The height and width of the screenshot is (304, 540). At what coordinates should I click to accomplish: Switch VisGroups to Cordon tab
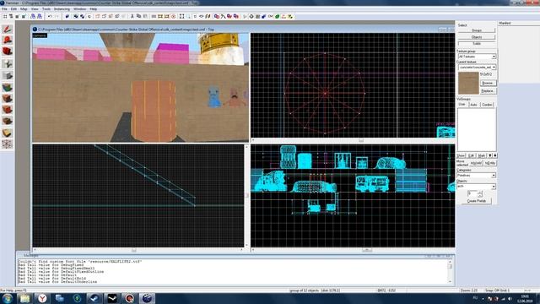(x=487, y=105)
